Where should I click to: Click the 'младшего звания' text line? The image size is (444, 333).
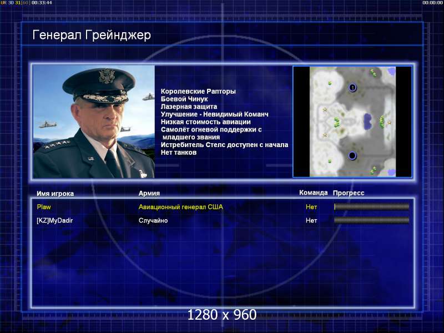tap(191, 137)
